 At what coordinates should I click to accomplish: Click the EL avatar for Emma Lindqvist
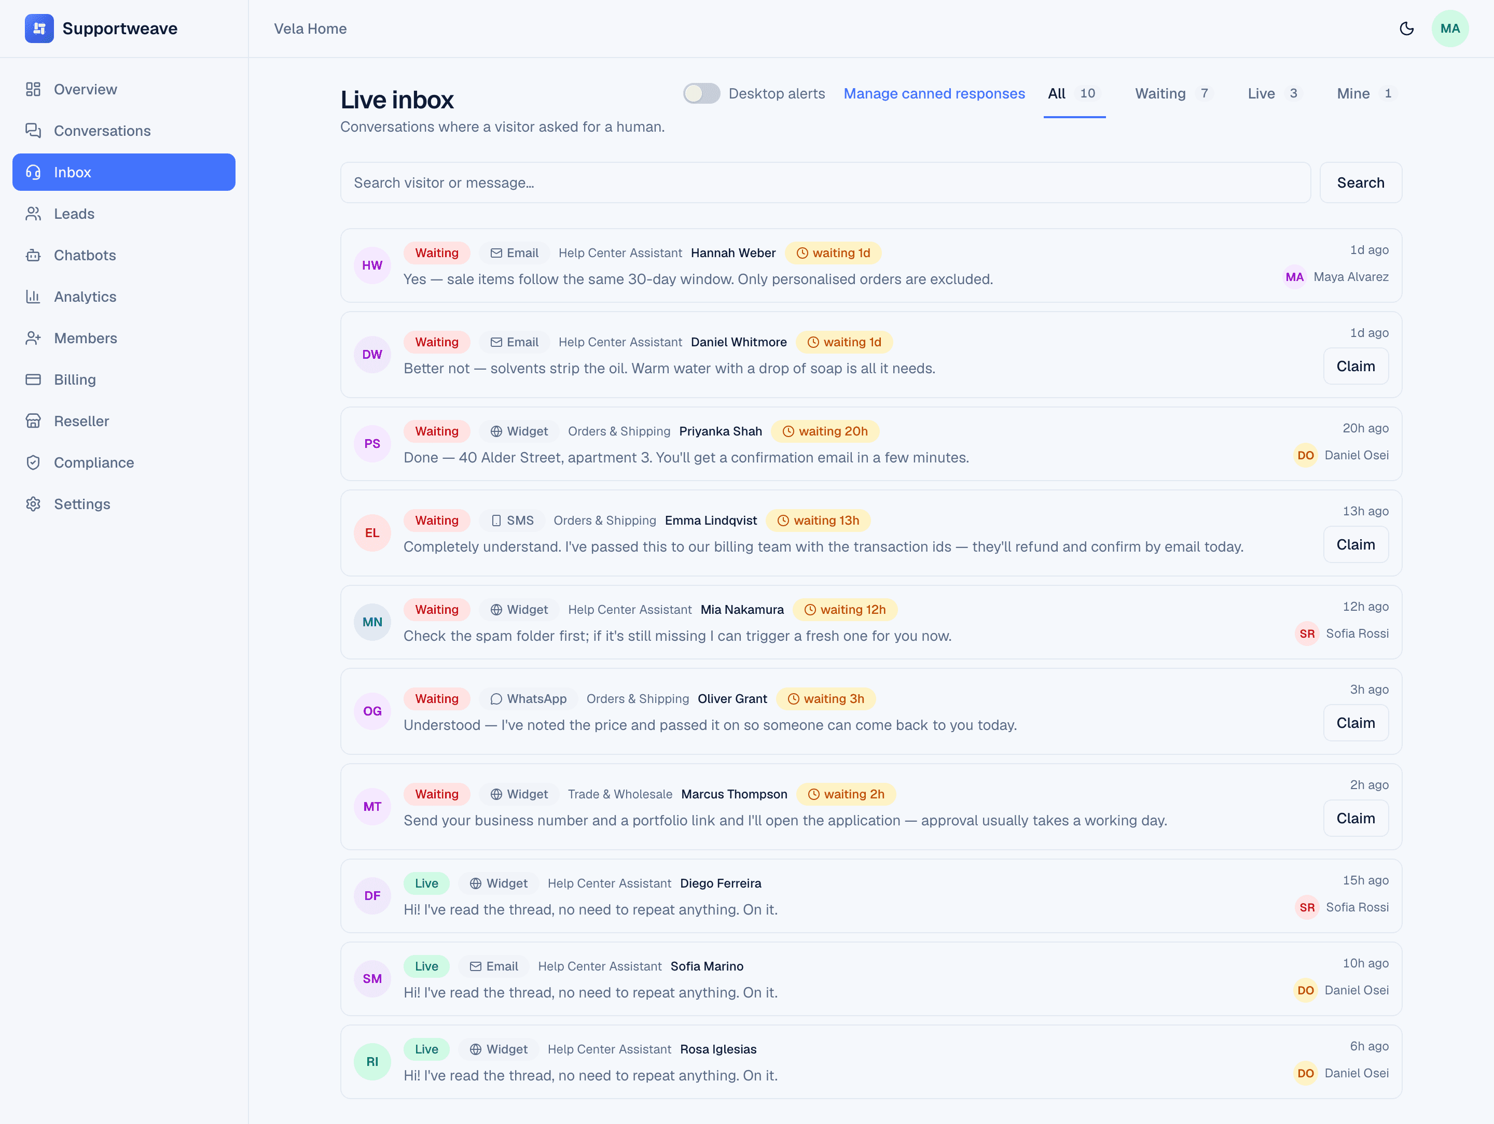tap(372, 532)
